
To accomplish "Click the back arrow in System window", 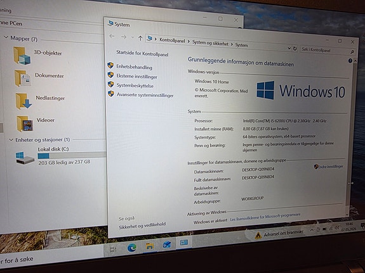I will pos(112,36).
